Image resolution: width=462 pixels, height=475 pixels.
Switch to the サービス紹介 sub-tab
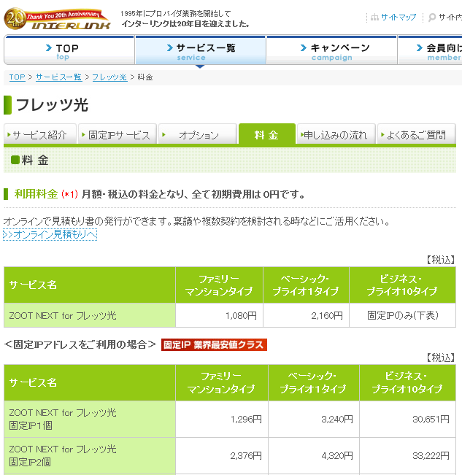40,134
